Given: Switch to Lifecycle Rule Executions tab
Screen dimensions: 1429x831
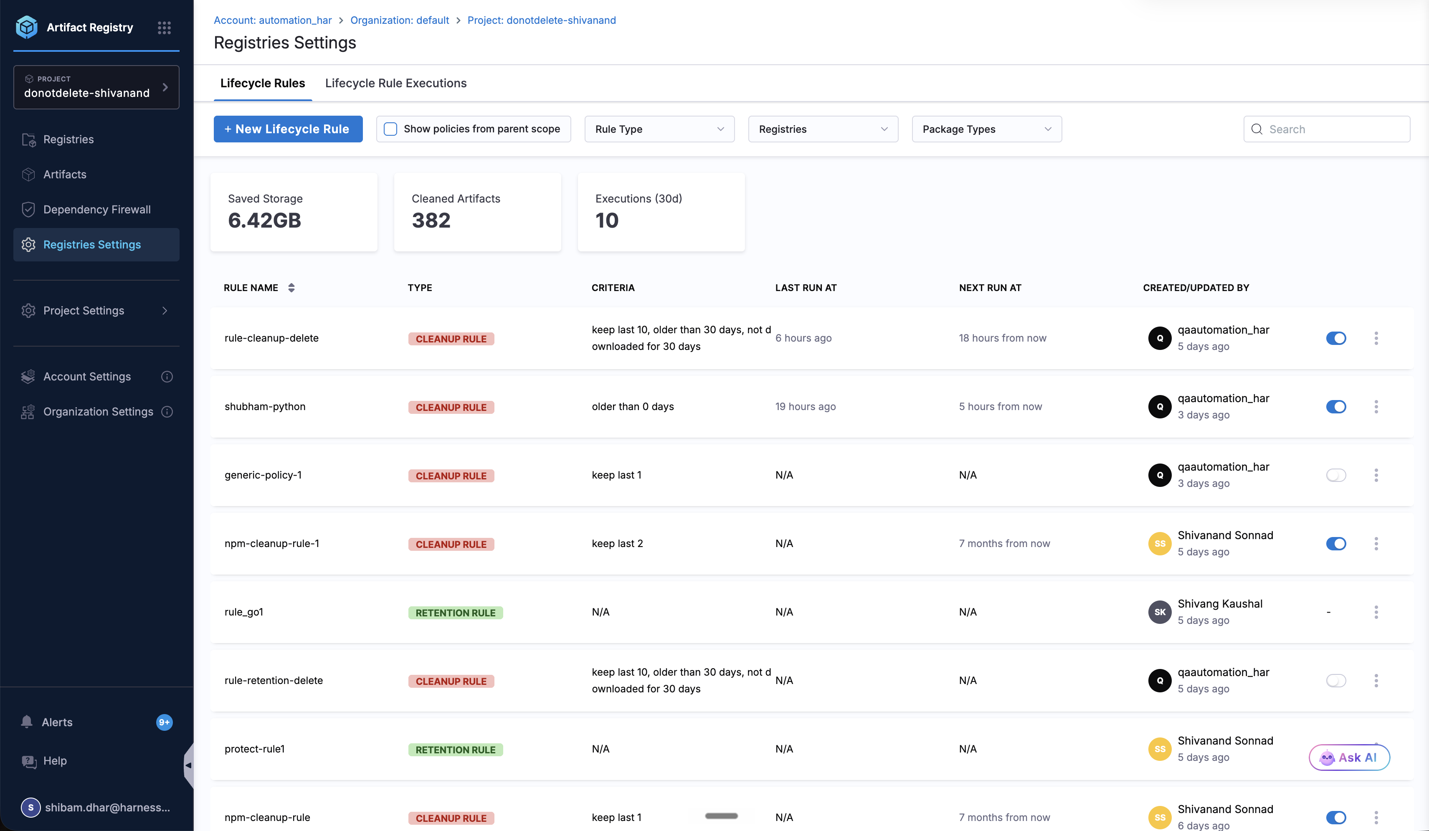Looking at the screenshot, I should 396,84.
